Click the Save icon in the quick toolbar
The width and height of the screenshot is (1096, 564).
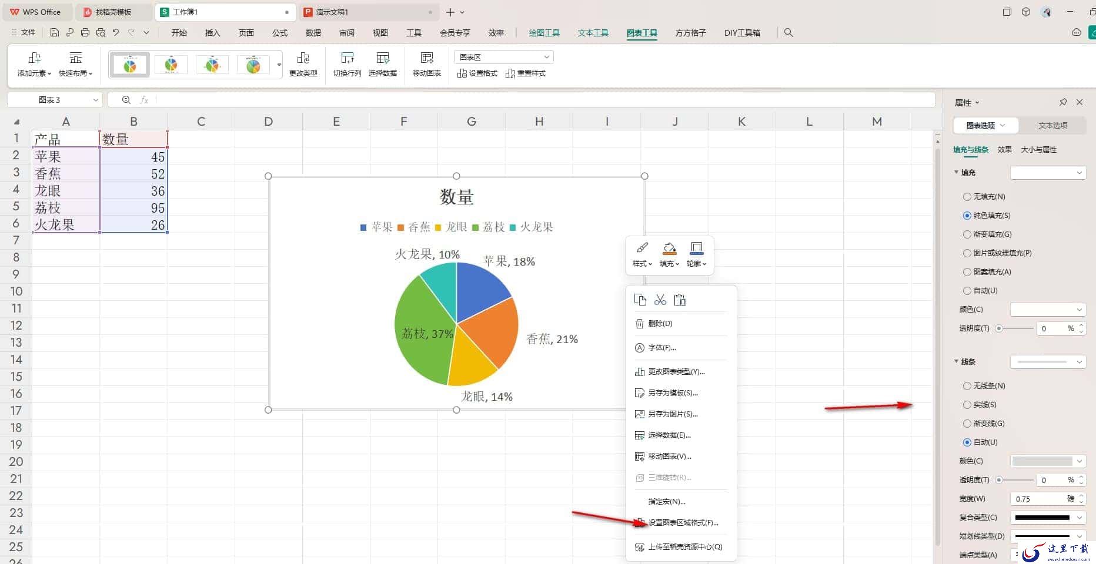pos(54,33)
